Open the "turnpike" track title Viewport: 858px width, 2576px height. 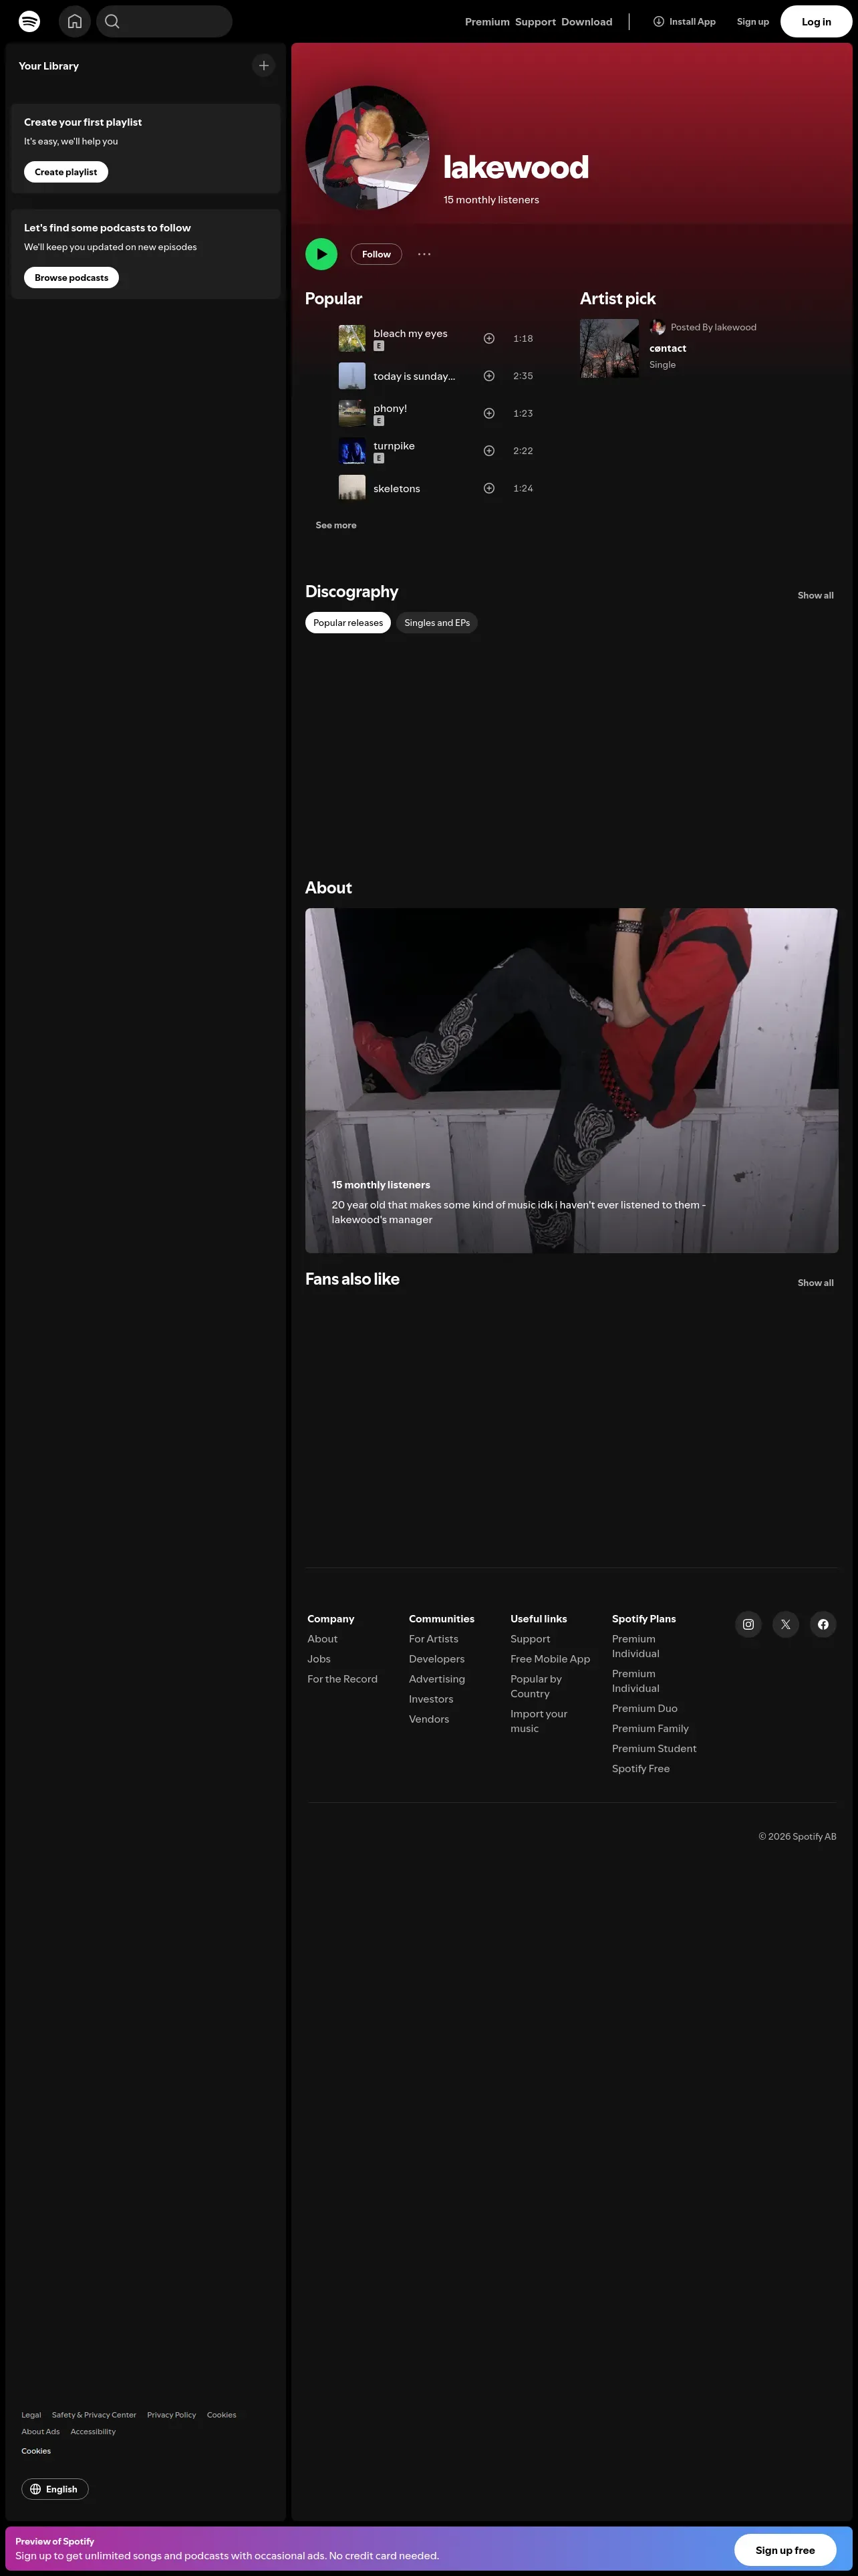coord(394,446)
